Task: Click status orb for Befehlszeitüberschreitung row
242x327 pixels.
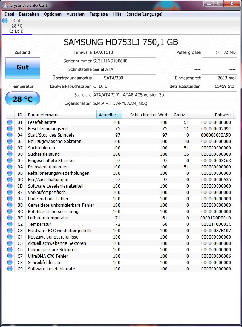Action: tap(10, 211)
